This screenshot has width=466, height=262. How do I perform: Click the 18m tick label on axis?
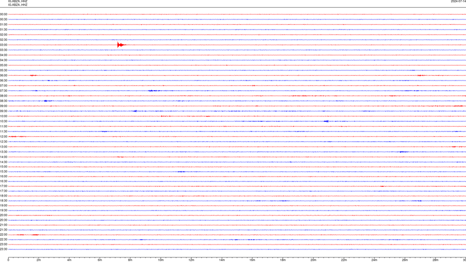[x=283, y=260]
